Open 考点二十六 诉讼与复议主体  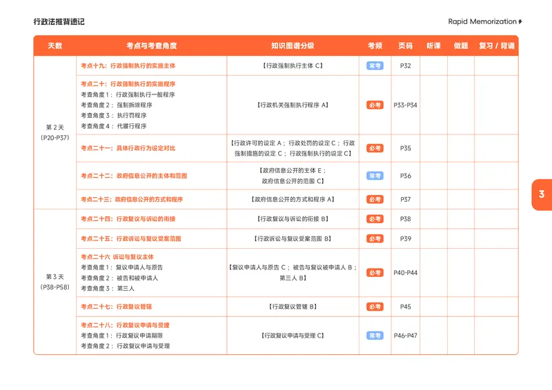click(117, 257)
